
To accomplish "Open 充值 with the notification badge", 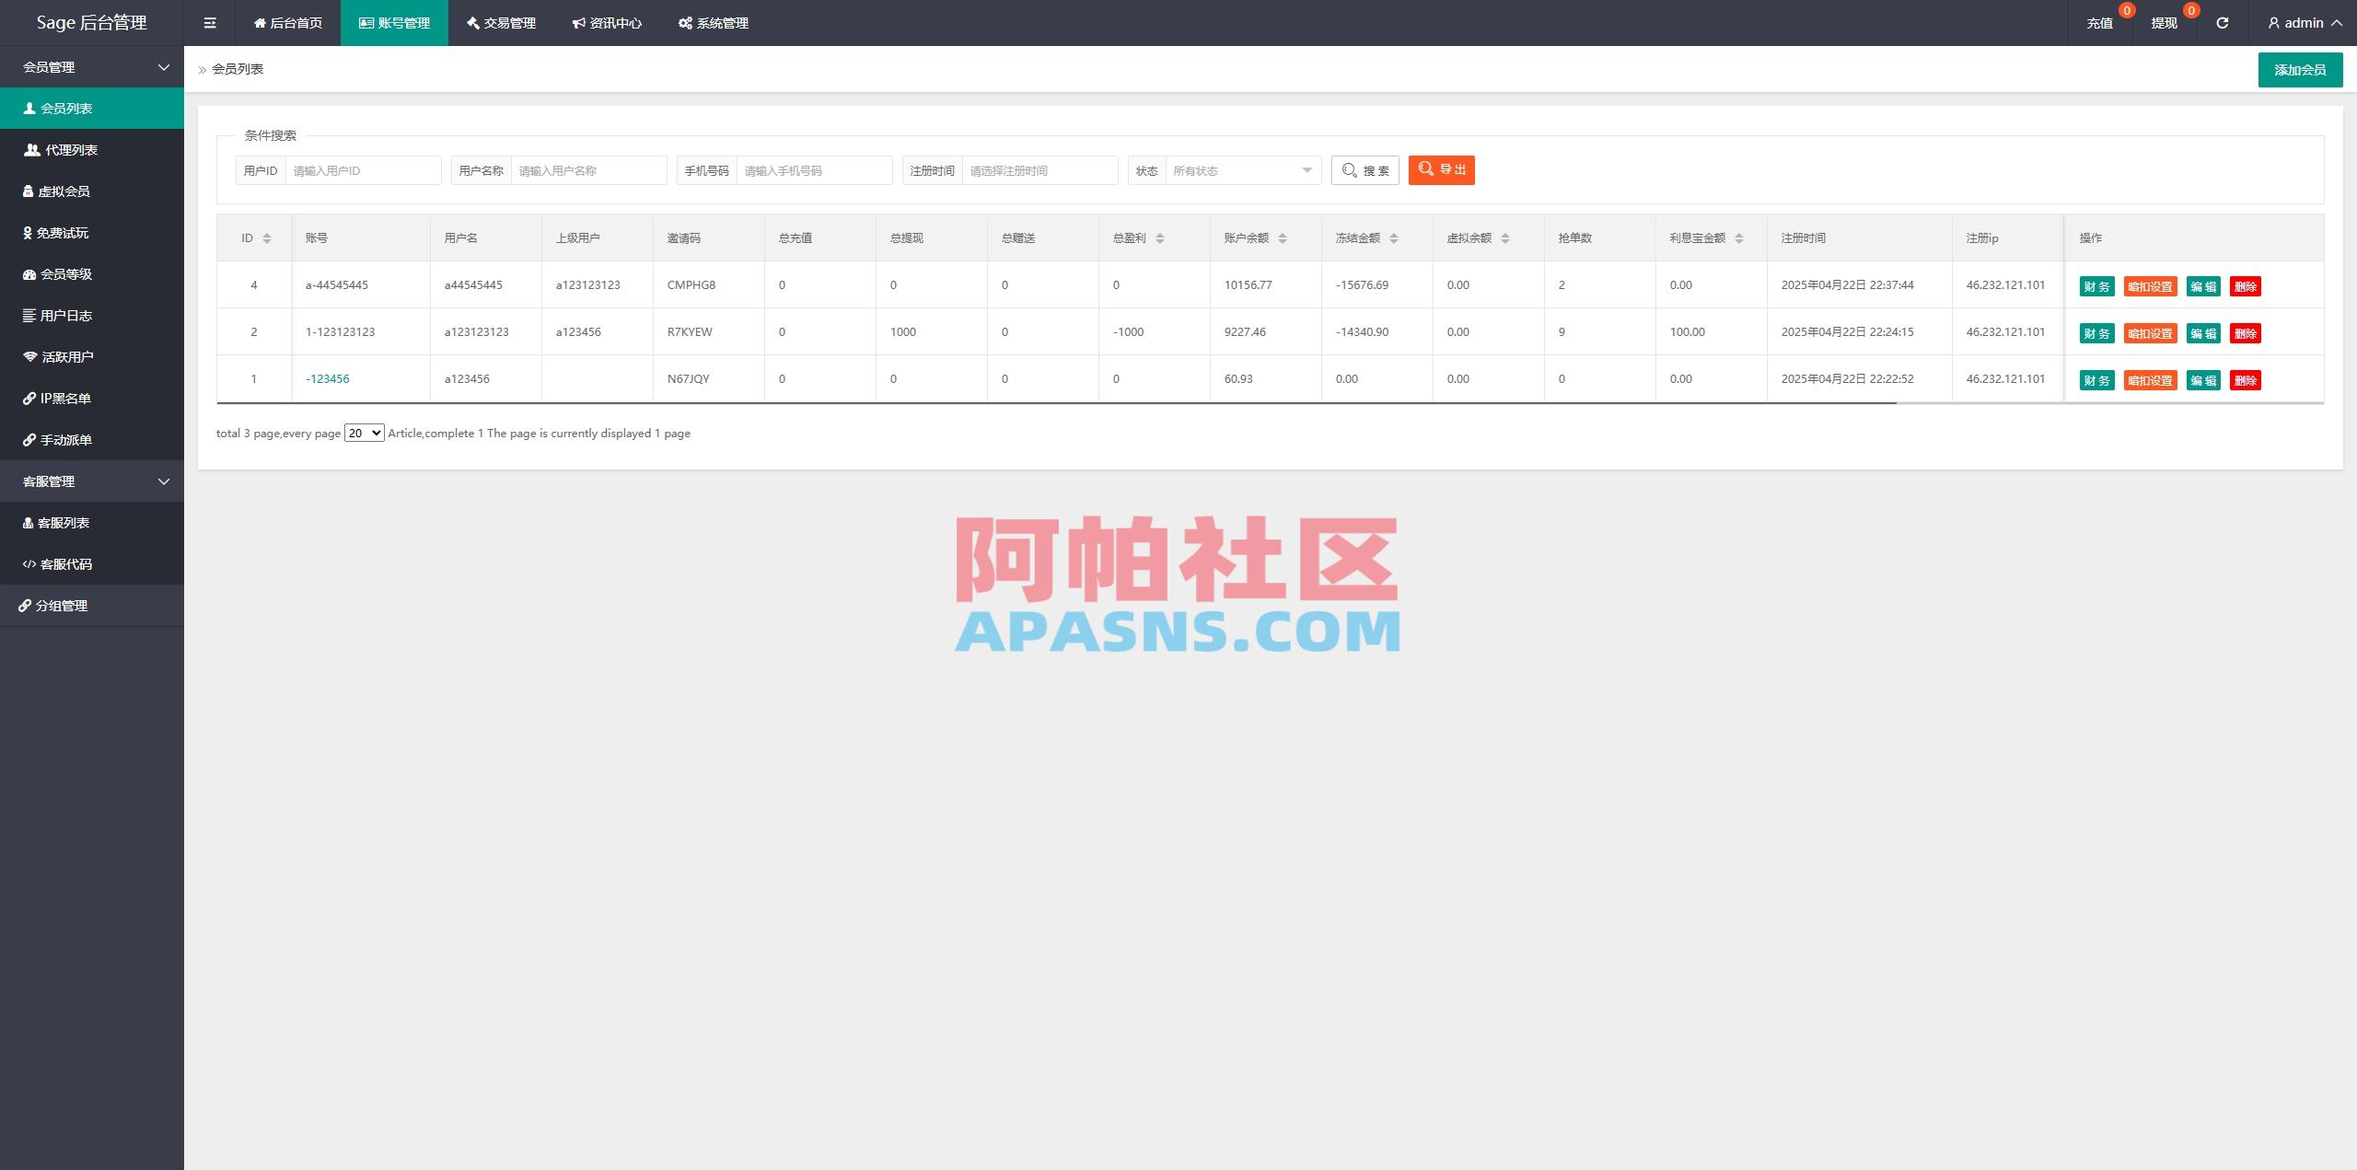I will click(x=2100, y=22).
